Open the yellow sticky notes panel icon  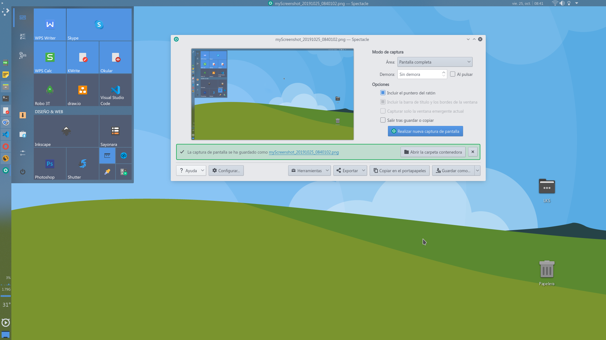pyautogui.click(x=6, y=75)
